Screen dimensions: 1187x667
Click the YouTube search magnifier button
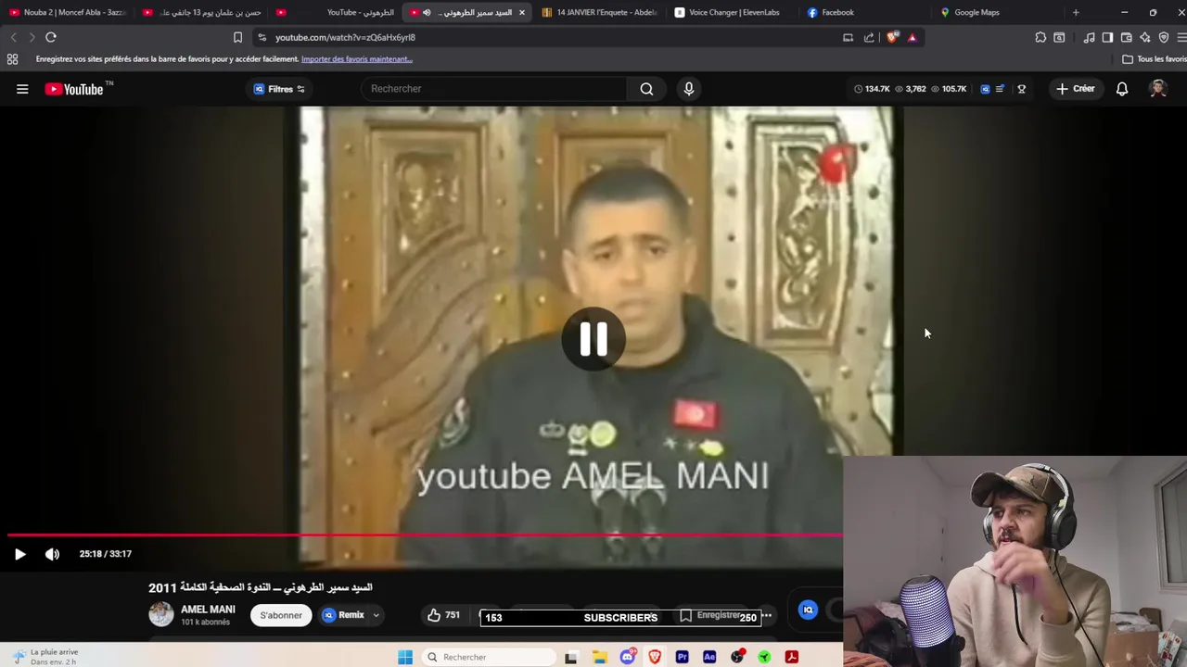pyautogui.click(x=646, y=89)
